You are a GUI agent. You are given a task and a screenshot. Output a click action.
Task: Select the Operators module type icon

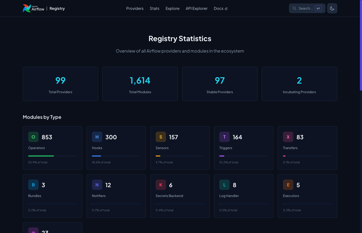[33, 137]
